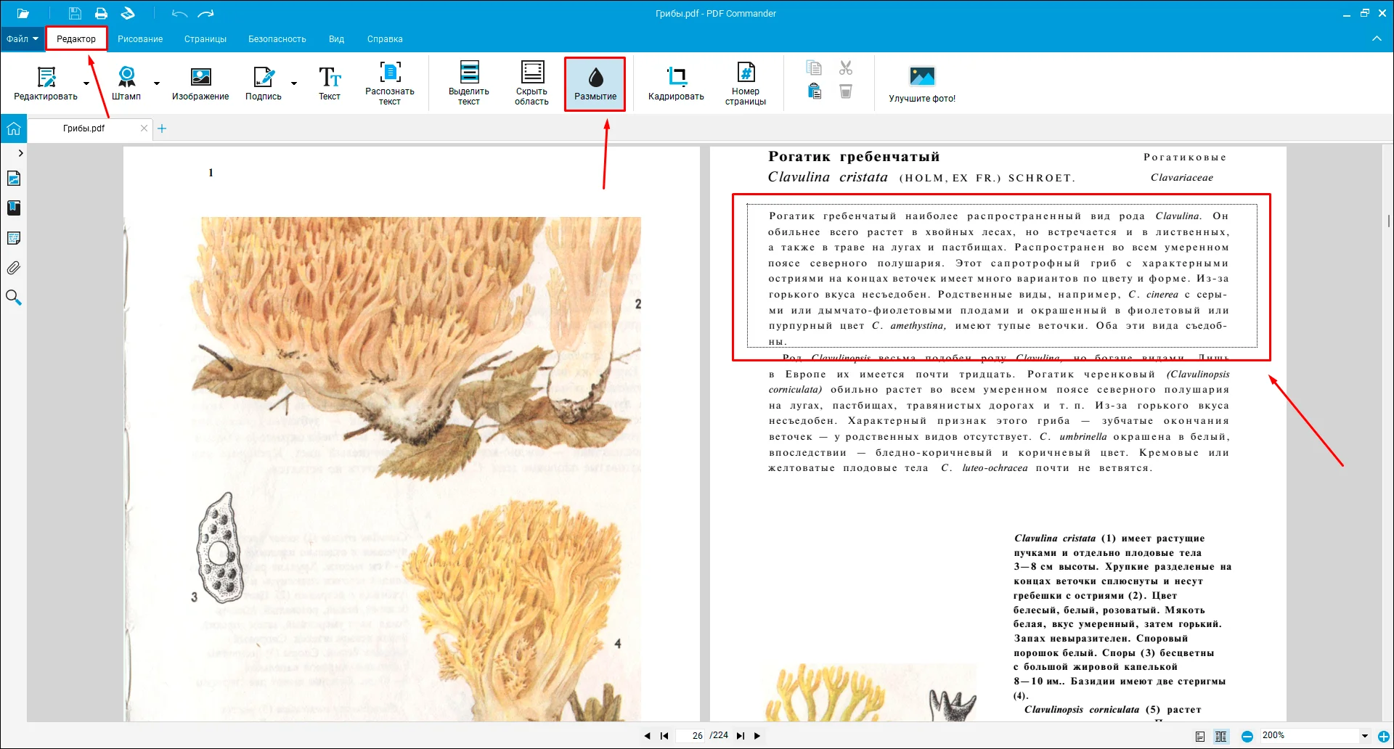Expand the left sidebar with chevron

[20, 153]
